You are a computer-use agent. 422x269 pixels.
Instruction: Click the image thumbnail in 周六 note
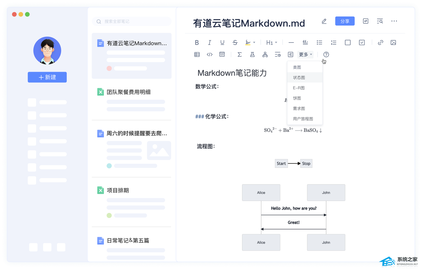(159, 150)
